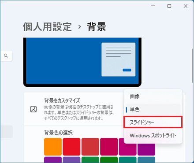
Task: Click the vertical scrollbar of settings page
Action: click(192, 66)
